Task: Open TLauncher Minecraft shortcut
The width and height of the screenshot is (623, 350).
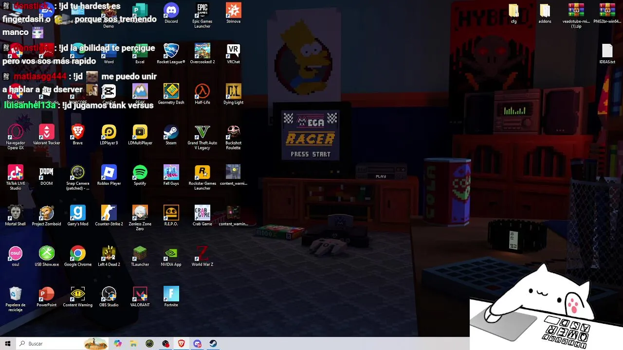Action: 140,256
